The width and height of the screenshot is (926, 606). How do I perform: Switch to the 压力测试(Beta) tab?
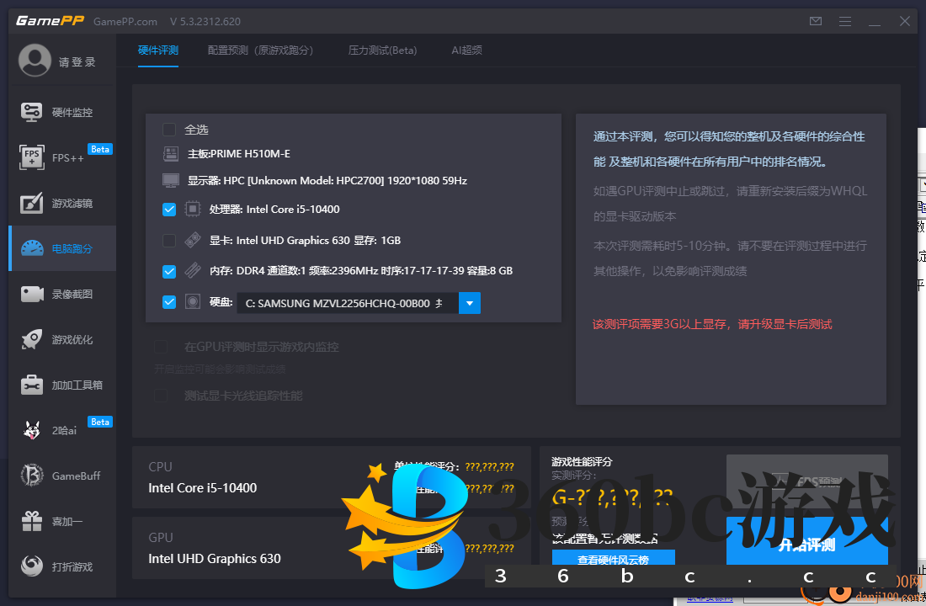click(383, 50)
